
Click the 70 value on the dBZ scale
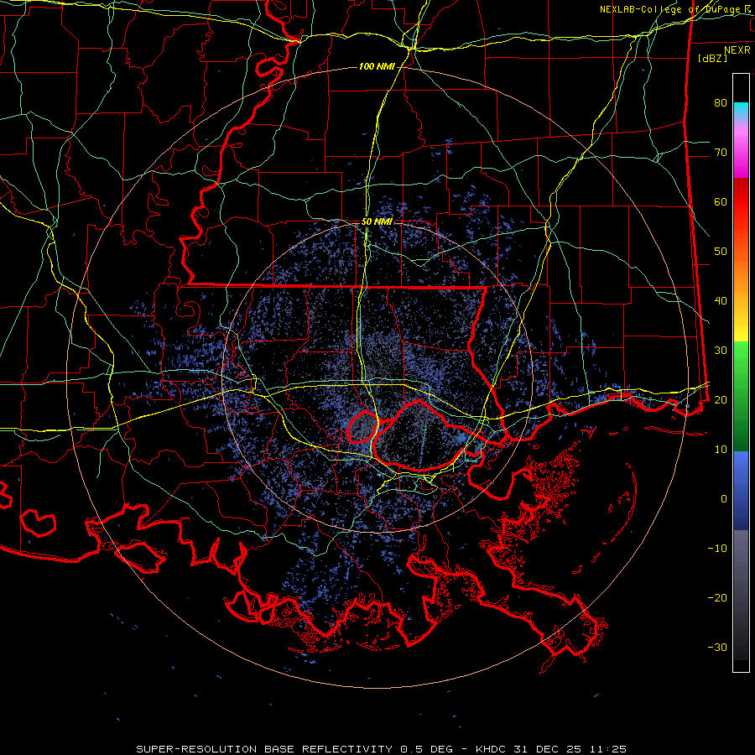point(721,152)
